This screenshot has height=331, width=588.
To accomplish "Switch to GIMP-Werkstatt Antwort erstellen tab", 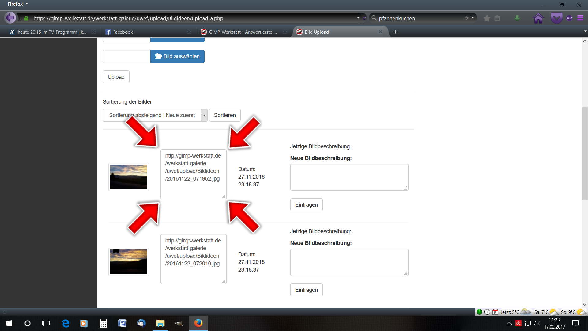I will (x=242, y=32).
